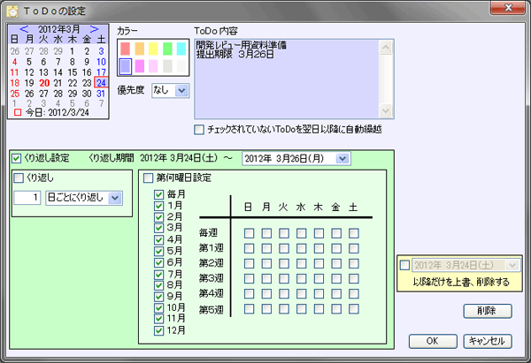
Task: Select the light gray color swatch
Action: pyautogui.click(x=167, y=66)
